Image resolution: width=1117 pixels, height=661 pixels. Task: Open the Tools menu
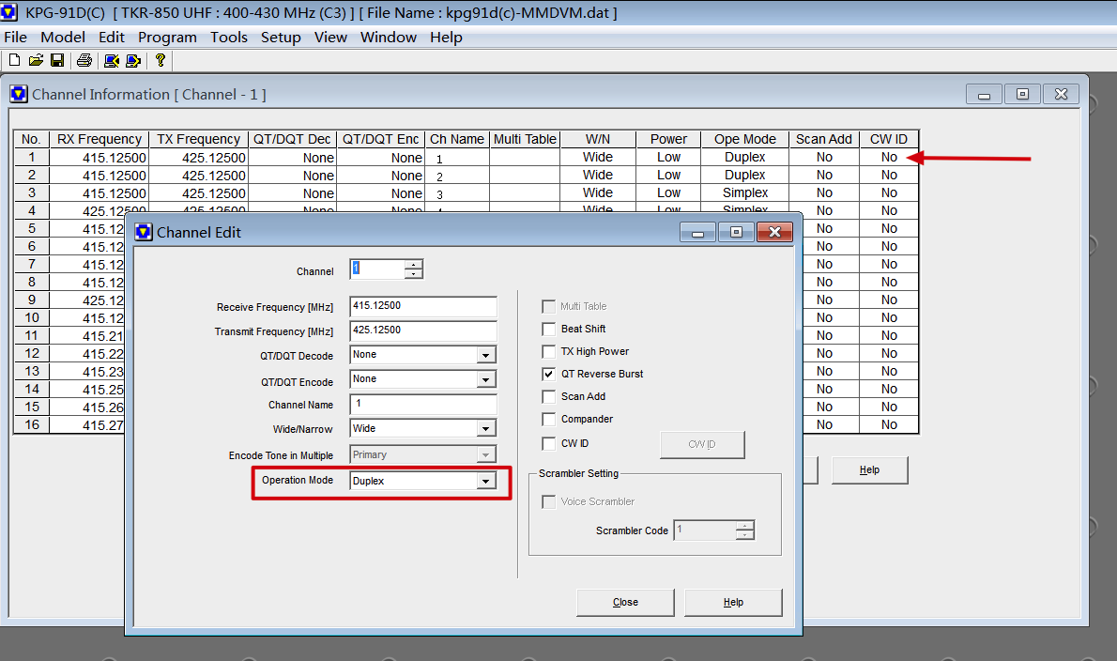[229, 37]
